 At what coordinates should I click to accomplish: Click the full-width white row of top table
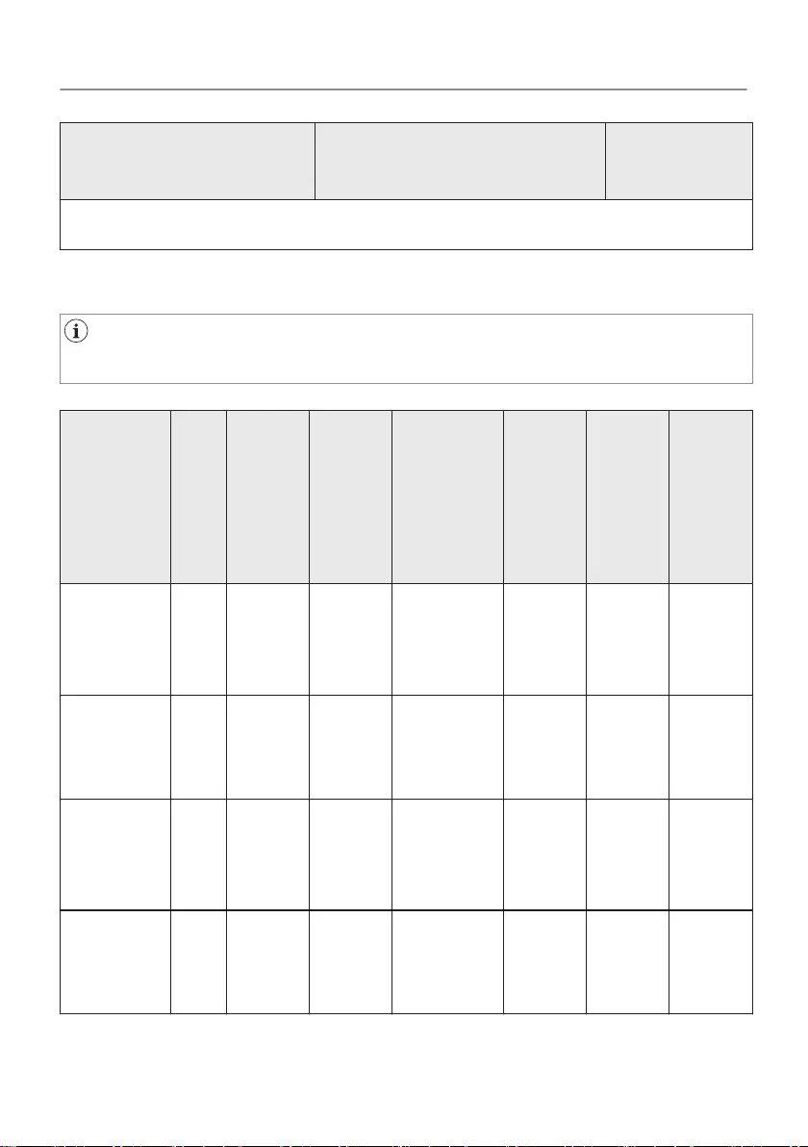(x=405, y=224)
